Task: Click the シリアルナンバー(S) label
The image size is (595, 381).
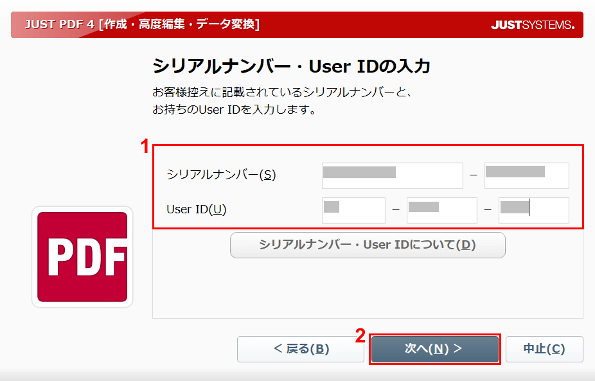Action: pyautogui.click(x=221, y=175)
